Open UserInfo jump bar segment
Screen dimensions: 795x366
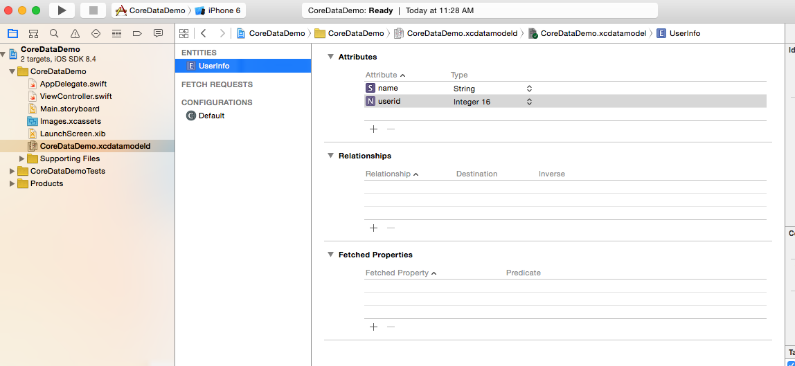(679, 33)
